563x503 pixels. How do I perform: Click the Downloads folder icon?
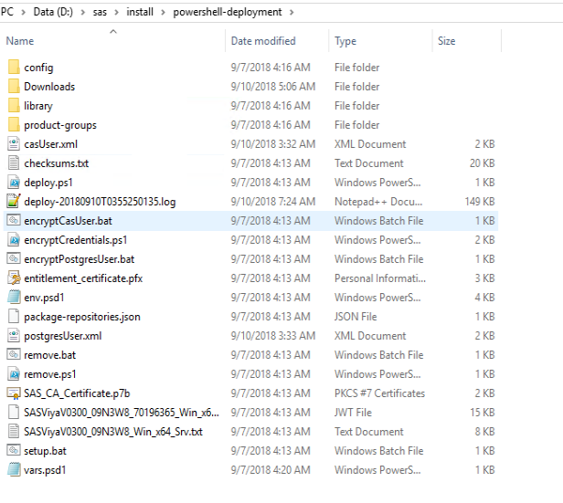click(x=14, y=87)
